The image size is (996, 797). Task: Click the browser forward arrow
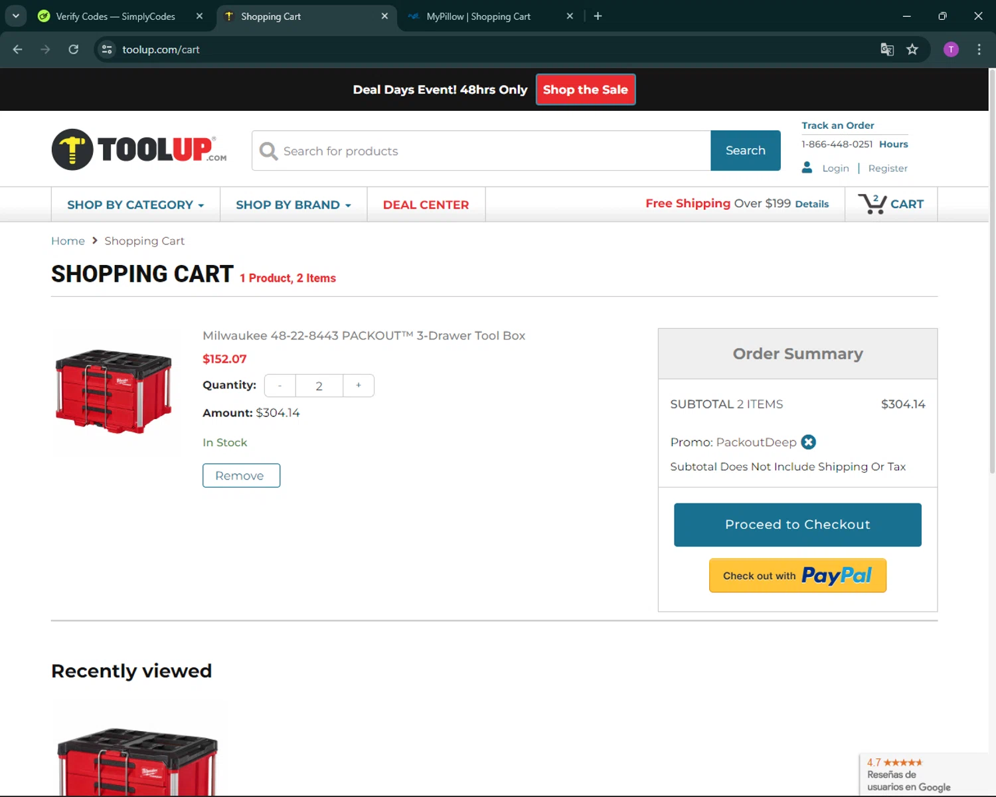coord(45,49)
